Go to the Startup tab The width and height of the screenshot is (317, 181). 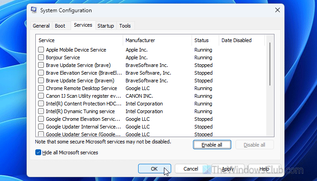pyautogui.click(x=106, y=26)
